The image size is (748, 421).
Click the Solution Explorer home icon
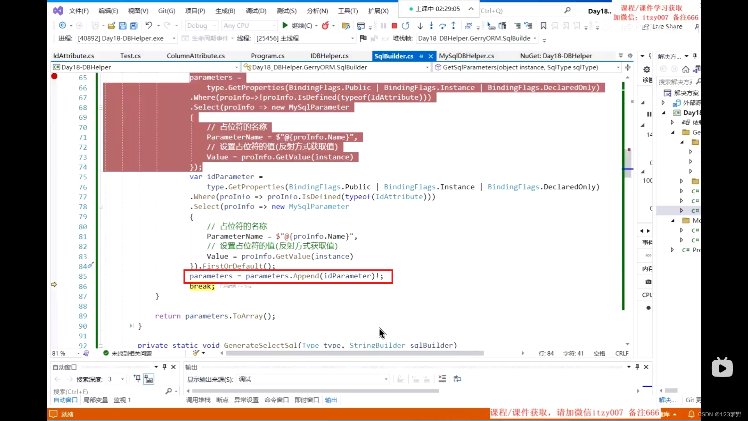[x=686, y=69]
